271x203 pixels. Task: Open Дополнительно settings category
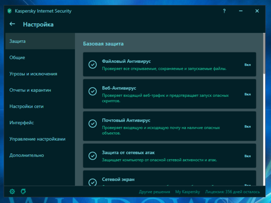(27, 155)
